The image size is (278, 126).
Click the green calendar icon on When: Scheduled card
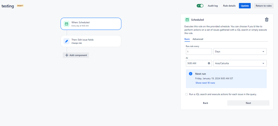click(67, 24)
